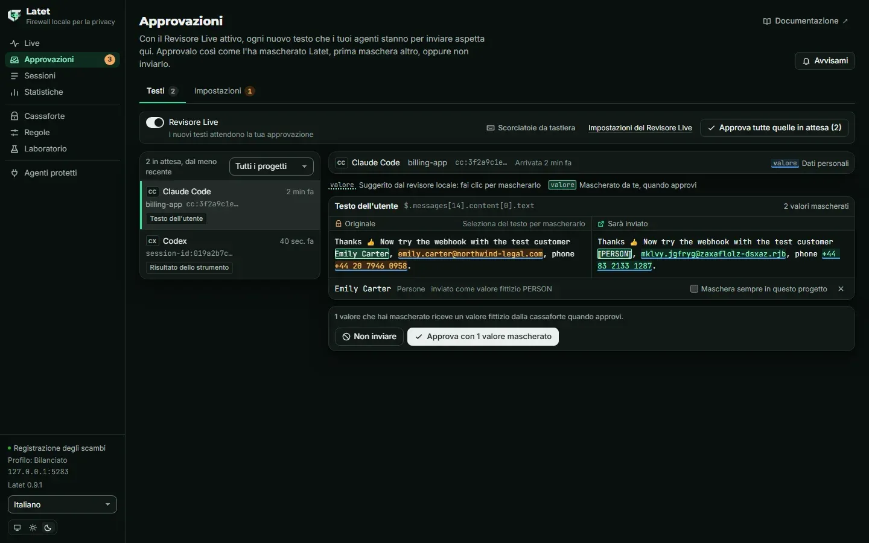Open the Sessioni list icon

tap(14, 76)
